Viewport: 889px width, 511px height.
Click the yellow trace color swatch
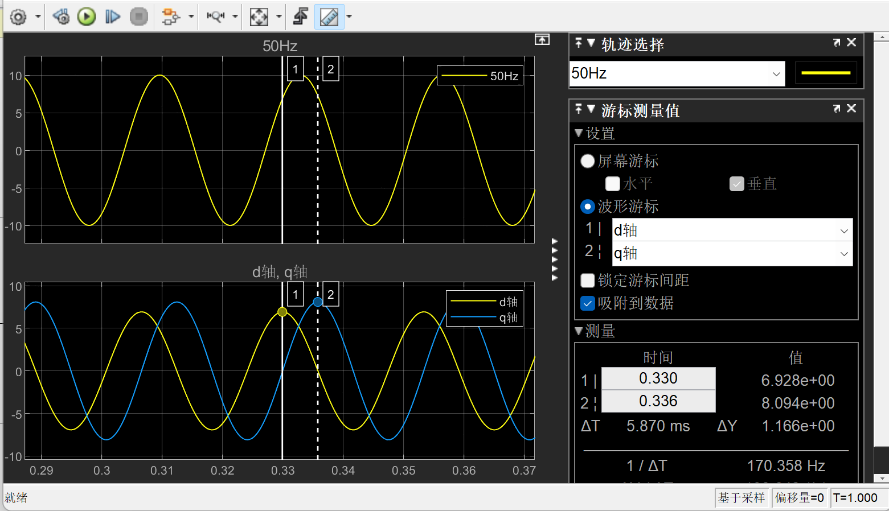(826, 73)
